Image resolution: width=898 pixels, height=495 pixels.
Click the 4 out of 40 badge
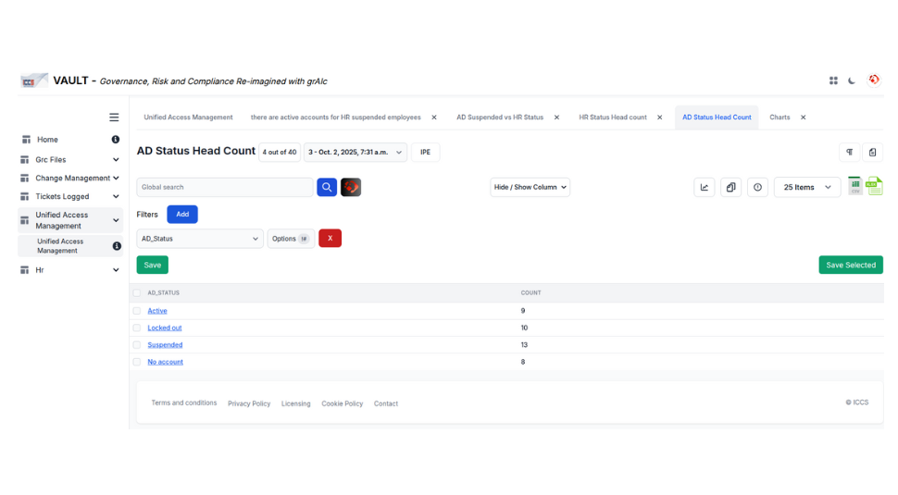pyautogui.click(x=280, y=153)
